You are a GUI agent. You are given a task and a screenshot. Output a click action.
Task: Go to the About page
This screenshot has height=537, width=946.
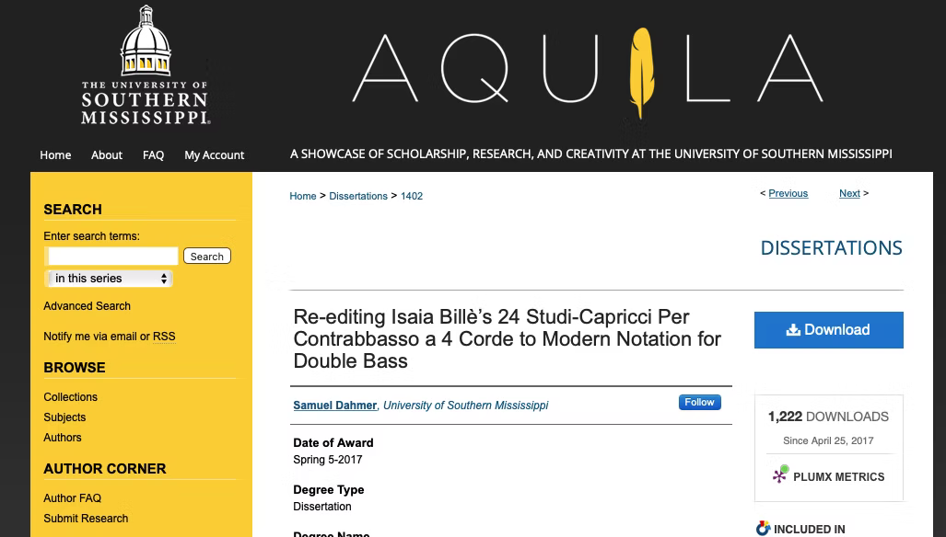107,154
